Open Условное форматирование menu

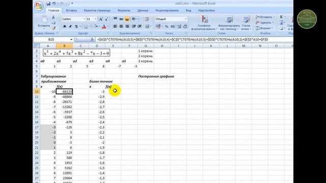204,23
